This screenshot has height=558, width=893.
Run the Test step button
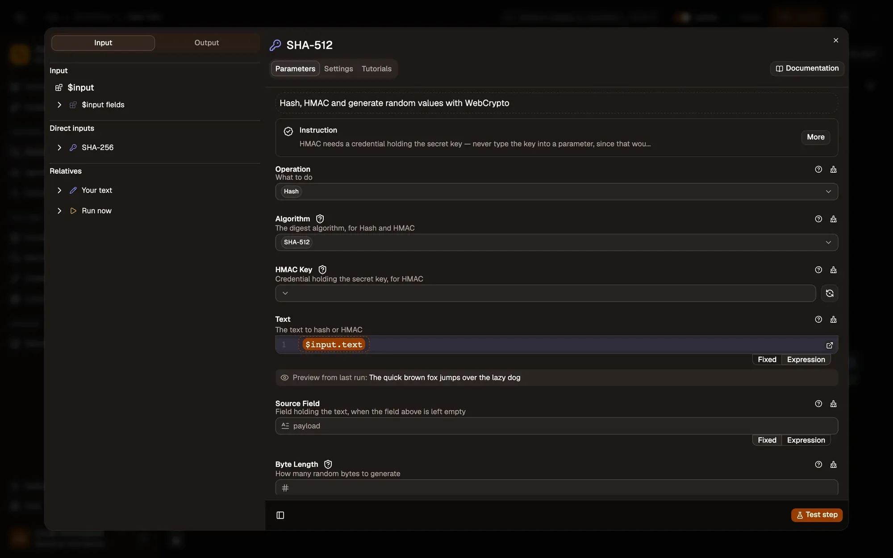click(x=817, y=515)
